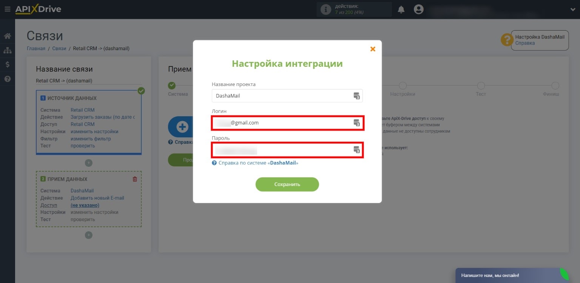Open Retail CRM system link in source
This screenshot has width=580, height=283.
[x=82, y=110]
